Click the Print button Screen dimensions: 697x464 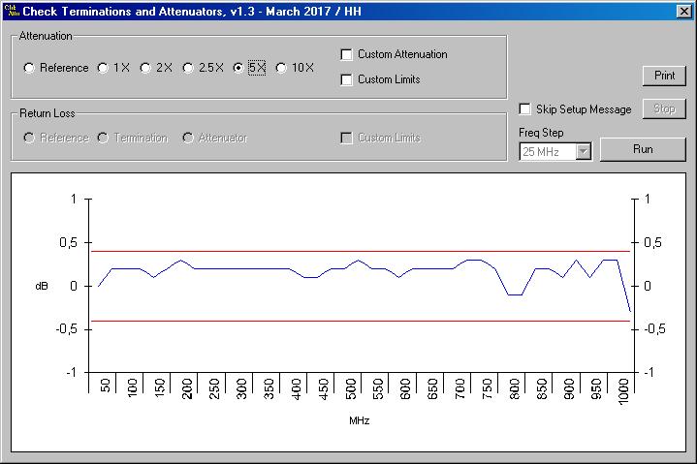(x=665, y=76)
